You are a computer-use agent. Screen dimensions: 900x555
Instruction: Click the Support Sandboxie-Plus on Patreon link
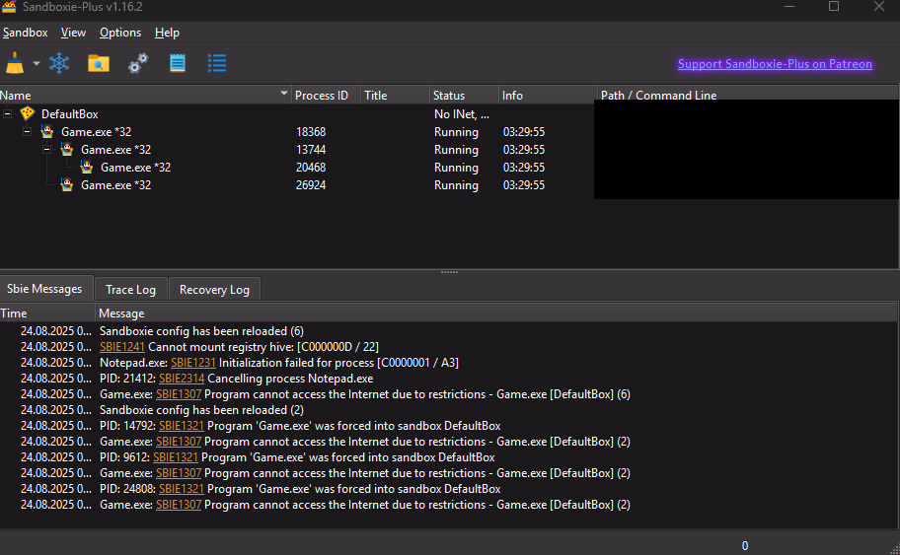(775, 64)
